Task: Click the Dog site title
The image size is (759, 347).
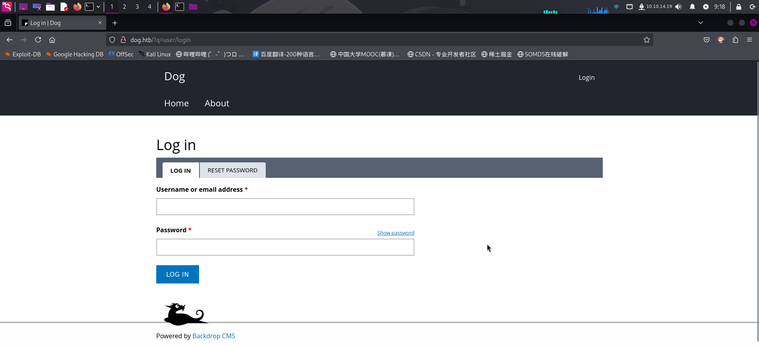Action: point(174,77)
